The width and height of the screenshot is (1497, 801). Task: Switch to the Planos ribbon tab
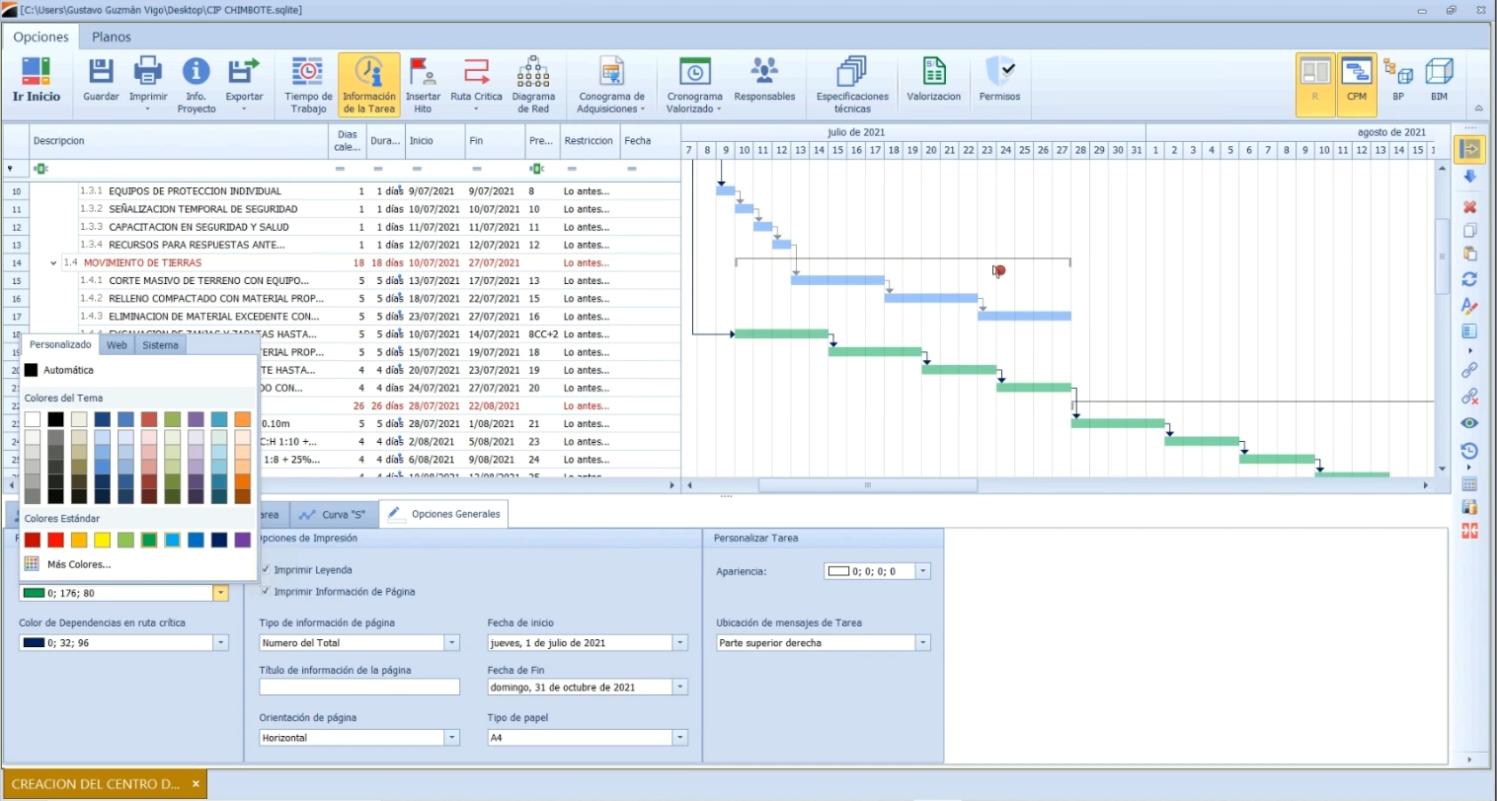(x=111, y=36)
